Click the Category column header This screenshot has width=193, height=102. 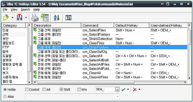point(14,25)
